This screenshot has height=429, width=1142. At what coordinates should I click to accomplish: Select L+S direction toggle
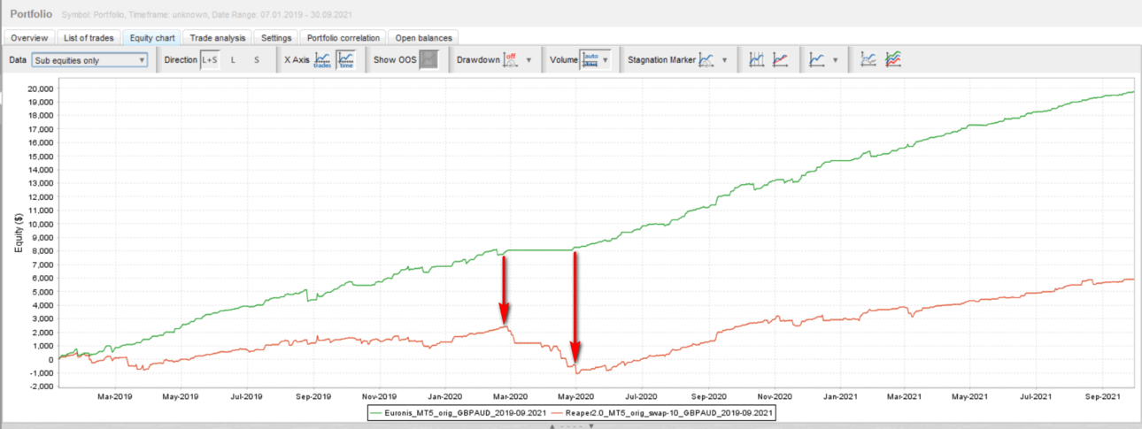[x=210, y=60]
